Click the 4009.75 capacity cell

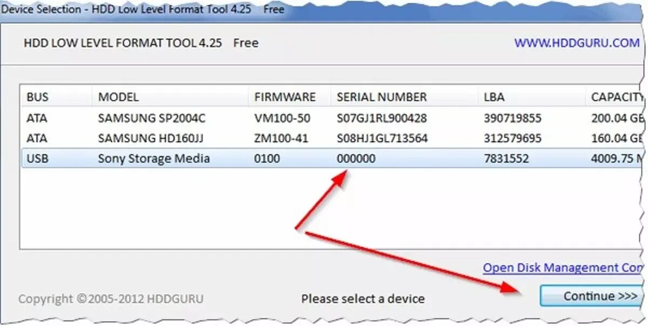coord(617,159)
